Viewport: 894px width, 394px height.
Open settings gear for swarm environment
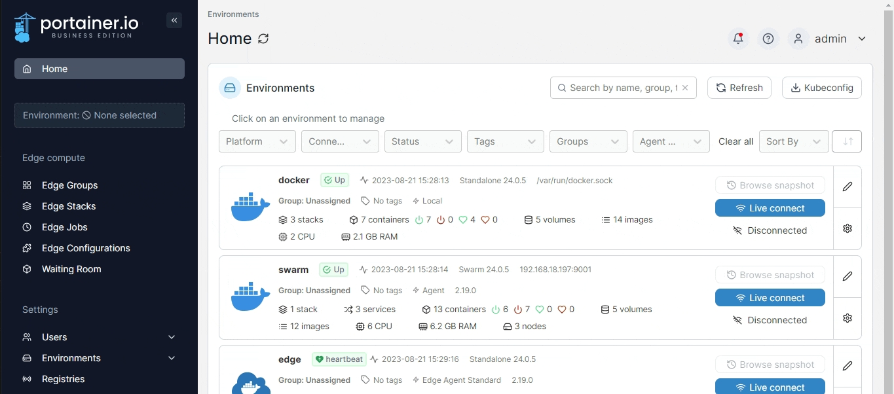point(847,318)
